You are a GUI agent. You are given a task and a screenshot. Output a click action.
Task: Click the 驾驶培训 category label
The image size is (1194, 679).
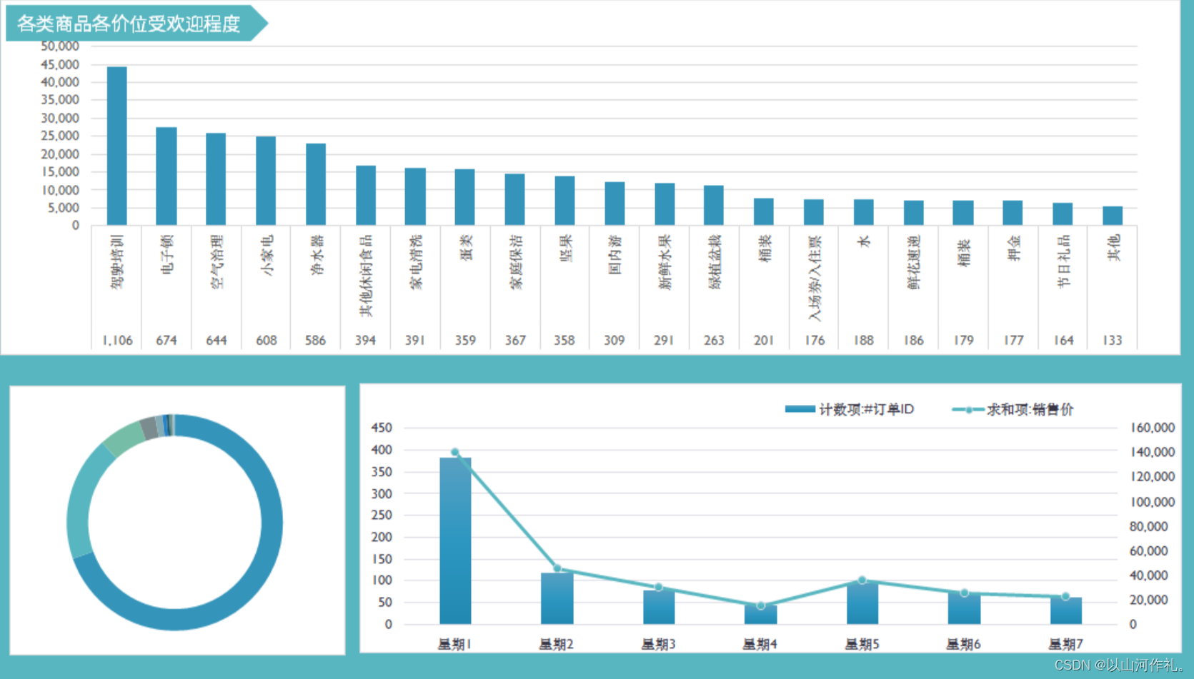pos(117,261)
